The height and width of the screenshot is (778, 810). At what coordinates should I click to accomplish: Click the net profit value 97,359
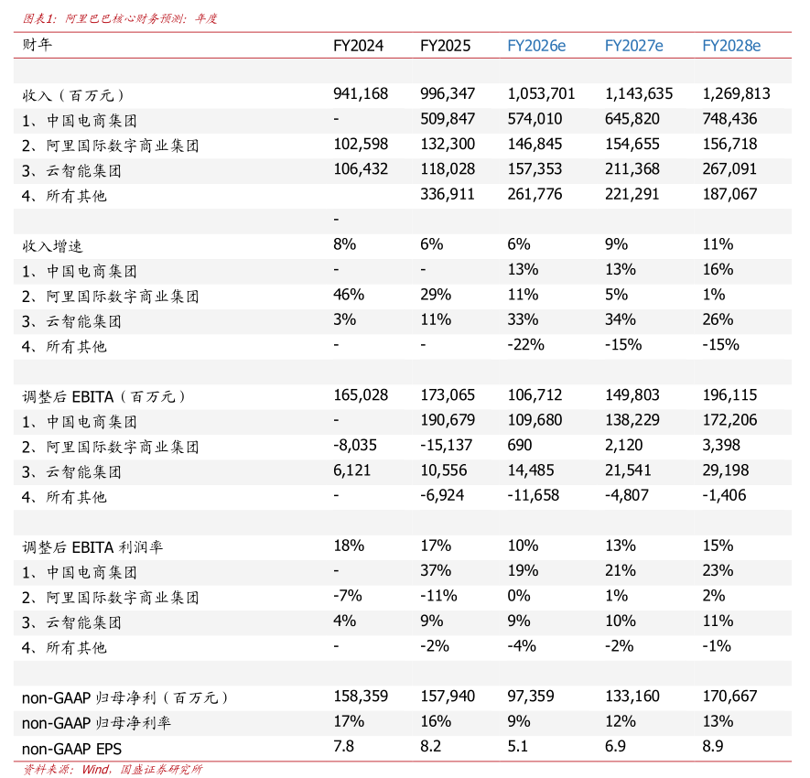pos(531,697)
